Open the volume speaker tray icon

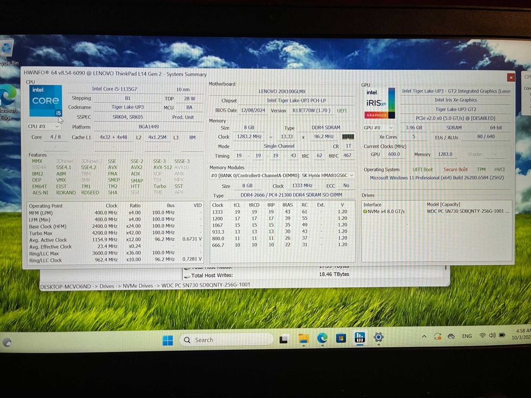pyautogui.click(x=492, y=335)
